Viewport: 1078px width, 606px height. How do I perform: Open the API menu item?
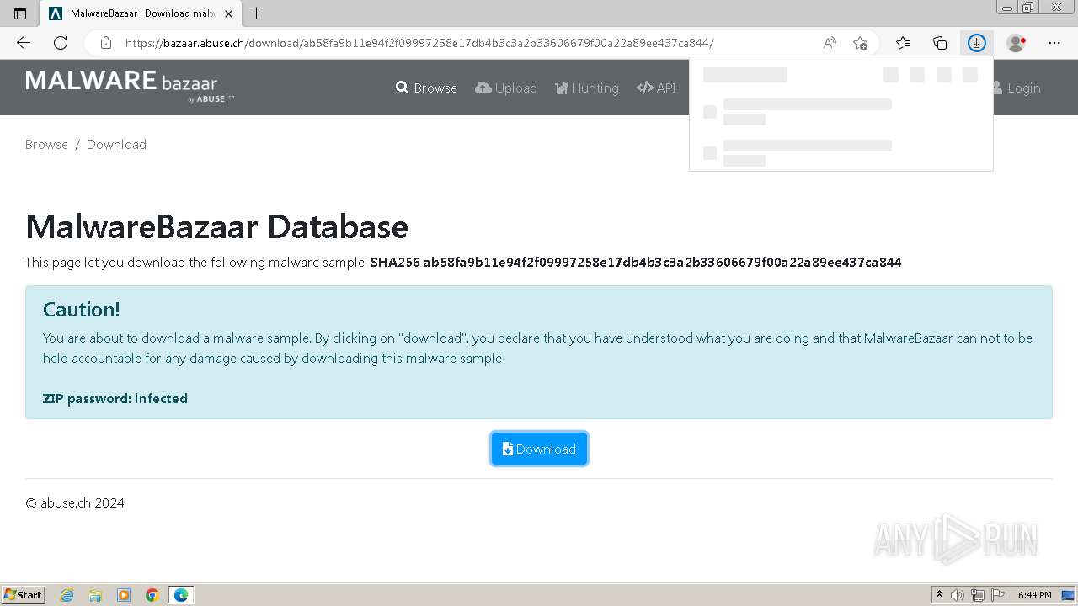tap(656, 88)
